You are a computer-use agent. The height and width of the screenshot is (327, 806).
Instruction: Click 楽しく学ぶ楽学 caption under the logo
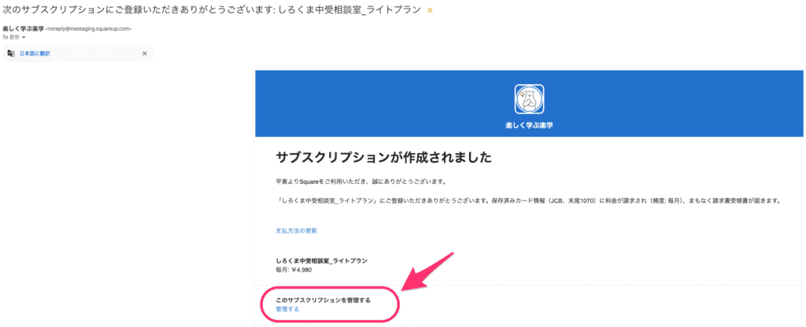(x=529, y=125)
